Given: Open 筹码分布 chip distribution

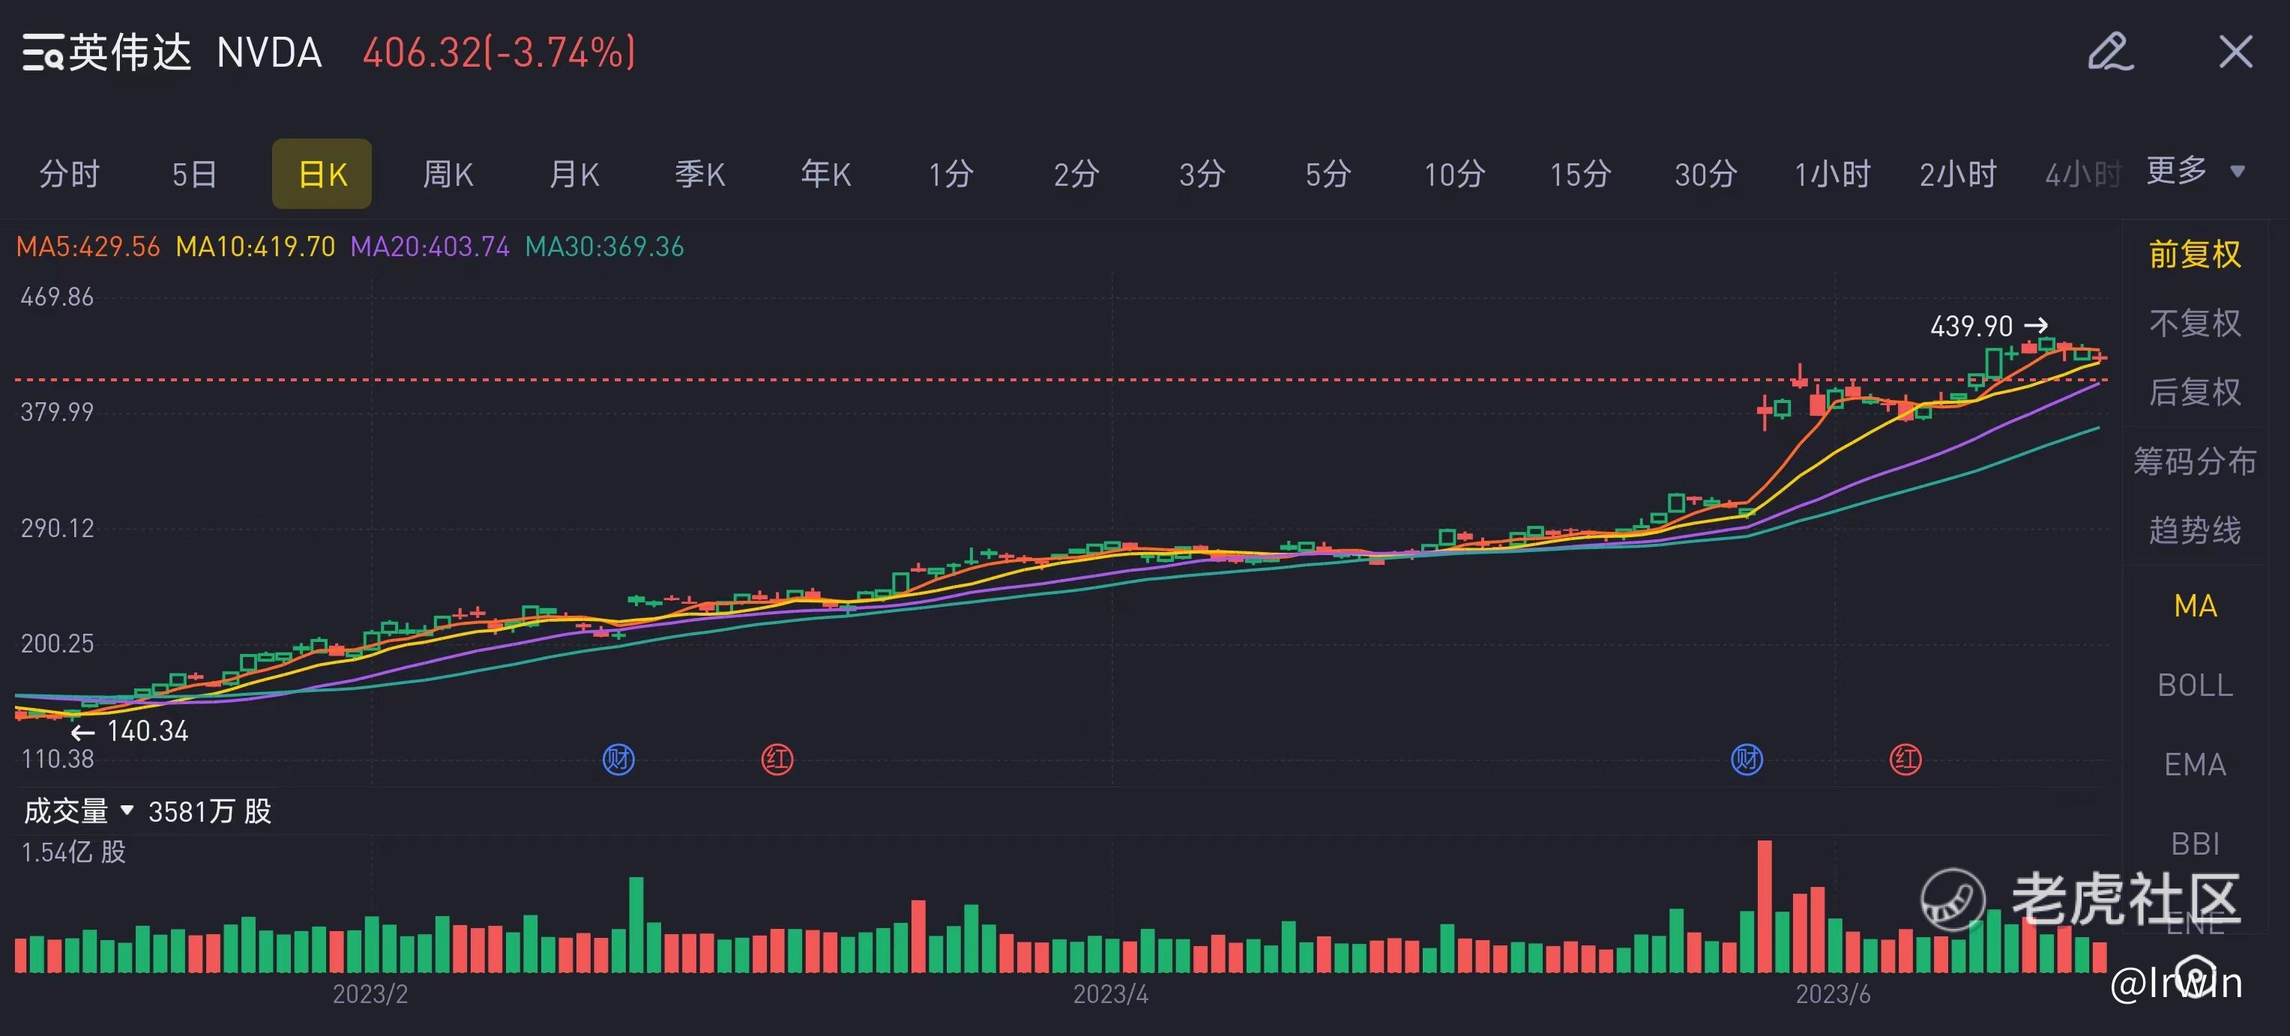Looking at the screenshot, I should (2194, 461).
